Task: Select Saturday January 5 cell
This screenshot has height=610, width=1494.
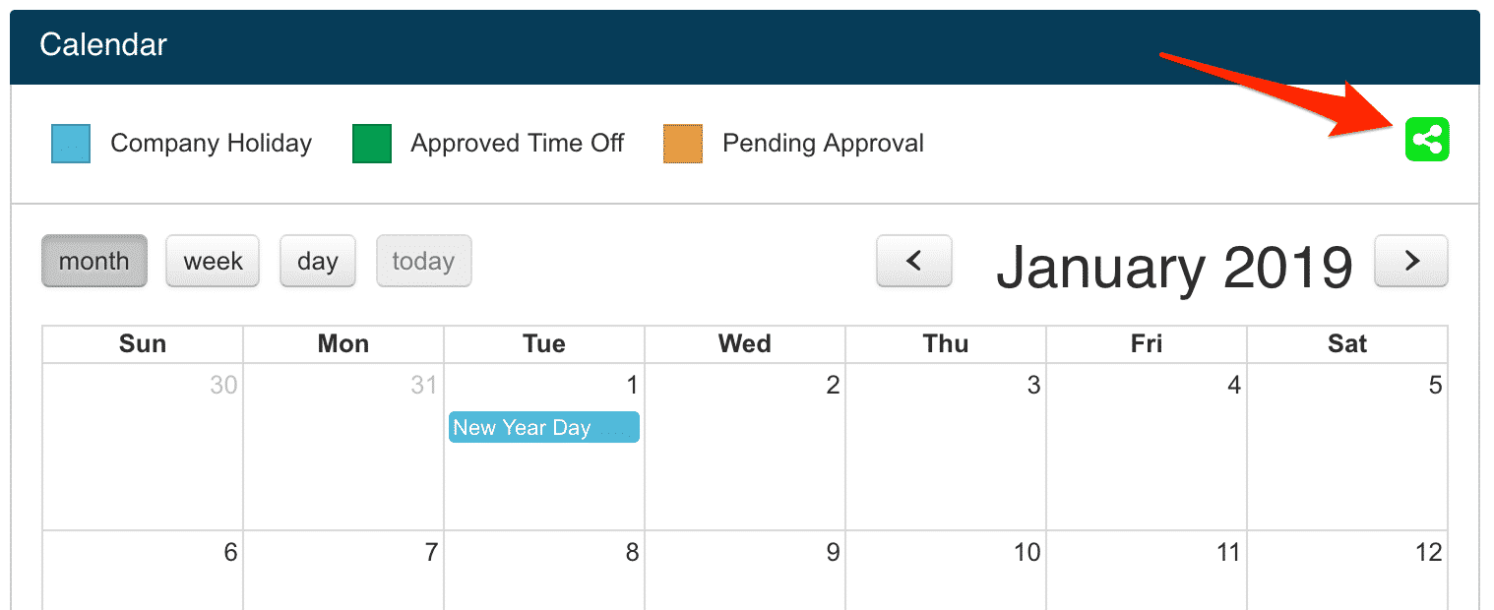Action: pos(1347,462)
